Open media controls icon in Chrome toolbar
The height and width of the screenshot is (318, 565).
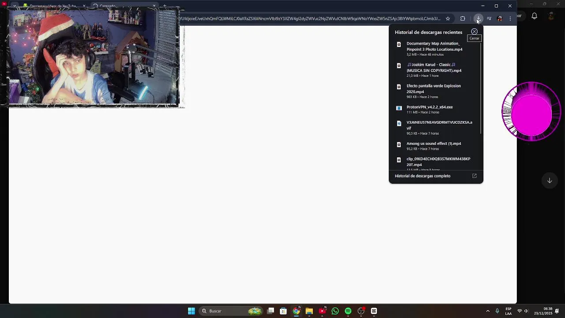pos(489,19)
